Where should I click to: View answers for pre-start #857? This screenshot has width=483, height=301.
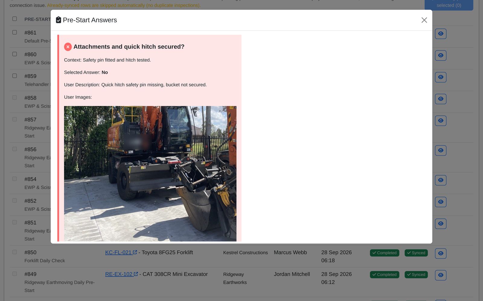[x=440, y=120]
